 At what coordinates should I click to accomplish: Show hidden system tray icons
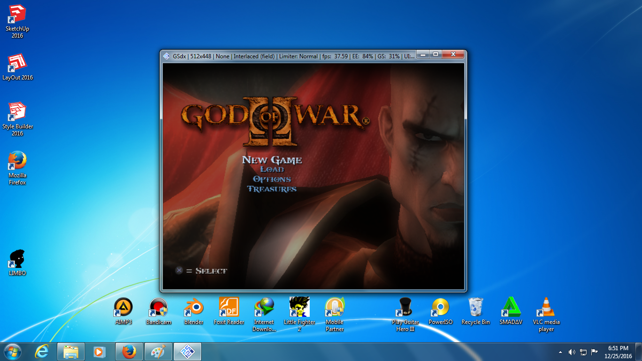[560, 352]
